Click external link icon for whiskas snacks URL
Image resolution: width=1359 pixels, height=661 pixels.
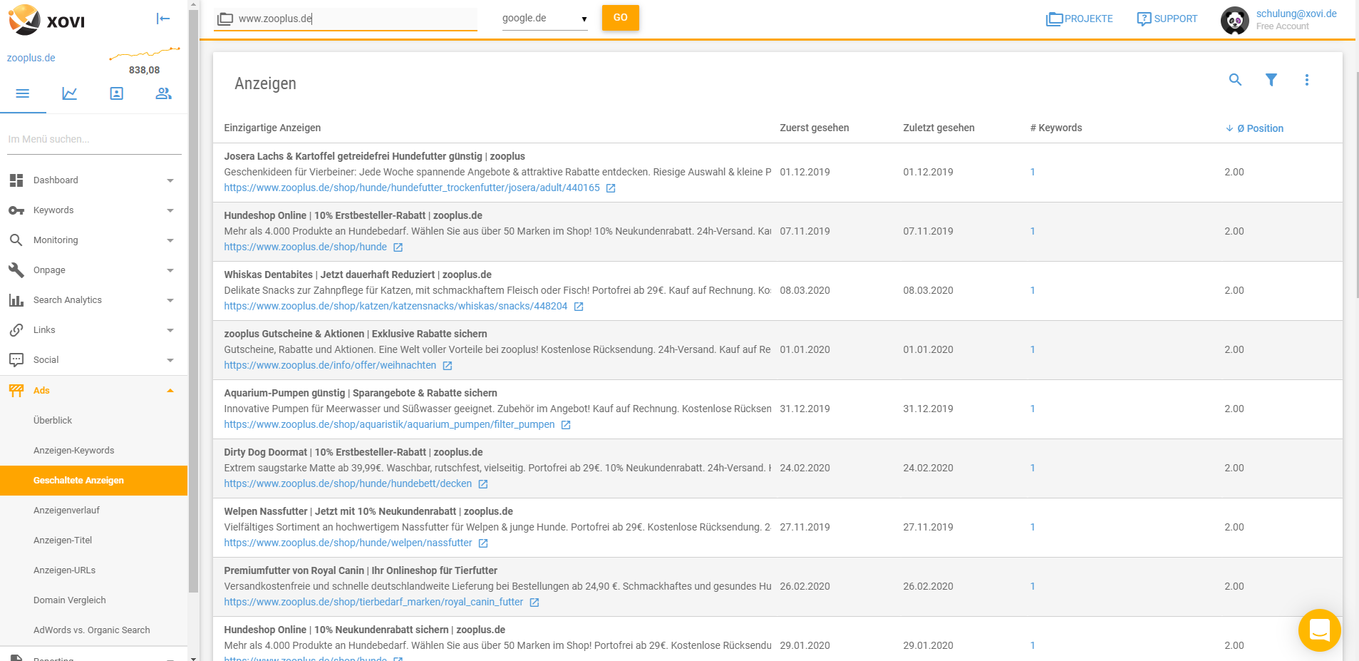click(x=579, y=307)
